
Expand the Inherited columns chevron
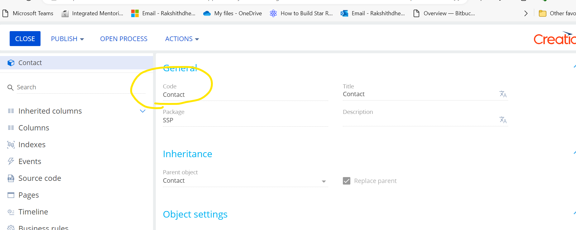[x=143, y=111]
